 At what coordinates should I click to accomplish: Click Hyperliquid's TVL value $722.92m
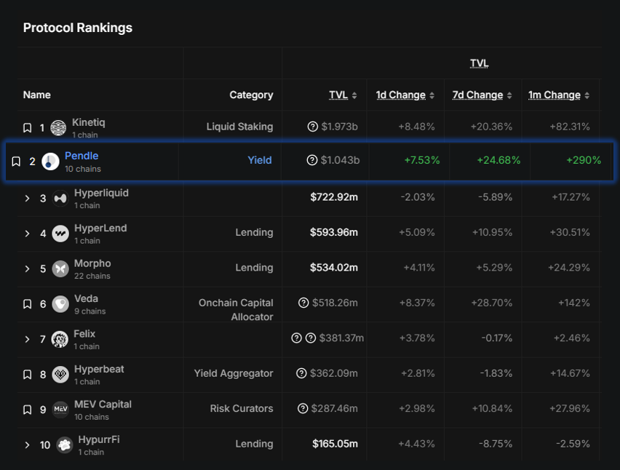(x=334, y=197)
